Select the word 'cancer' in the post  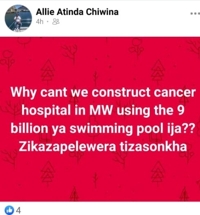point(175,92)
